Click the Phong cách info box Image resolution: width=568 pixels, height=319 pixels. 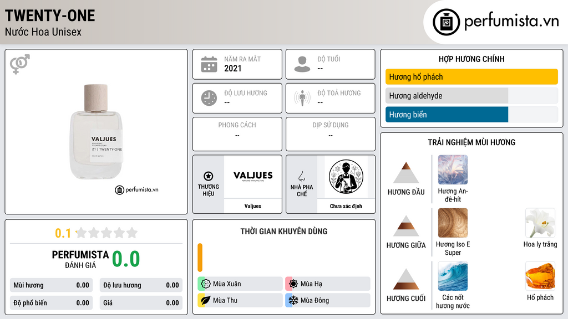coord(237,134)
